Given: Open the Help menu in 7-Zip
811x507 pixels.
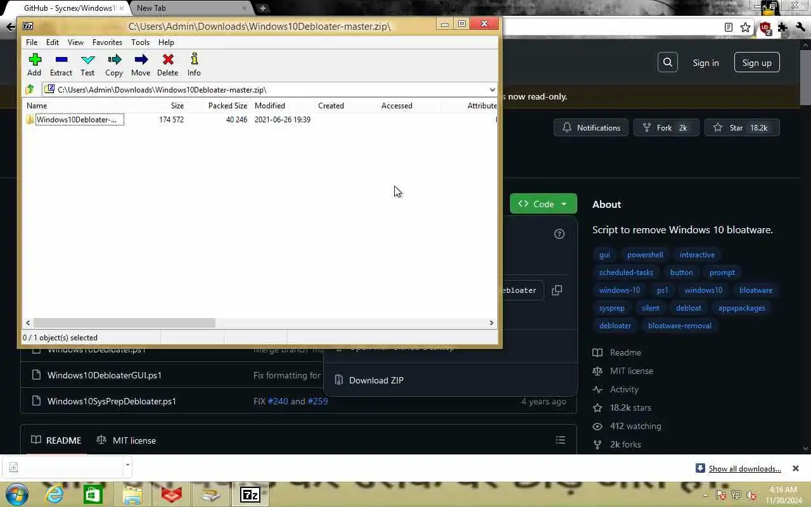Looking at the screenshot, I should click(x=166, y=42).
